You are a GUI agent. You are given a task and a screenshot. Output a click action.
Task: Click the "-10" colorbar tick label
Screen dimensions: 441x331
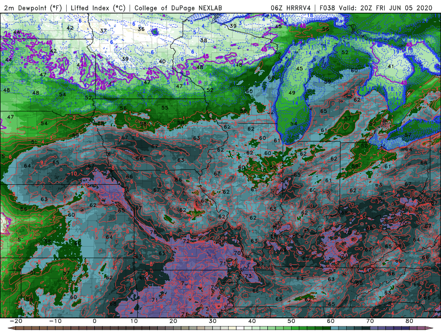55,321
